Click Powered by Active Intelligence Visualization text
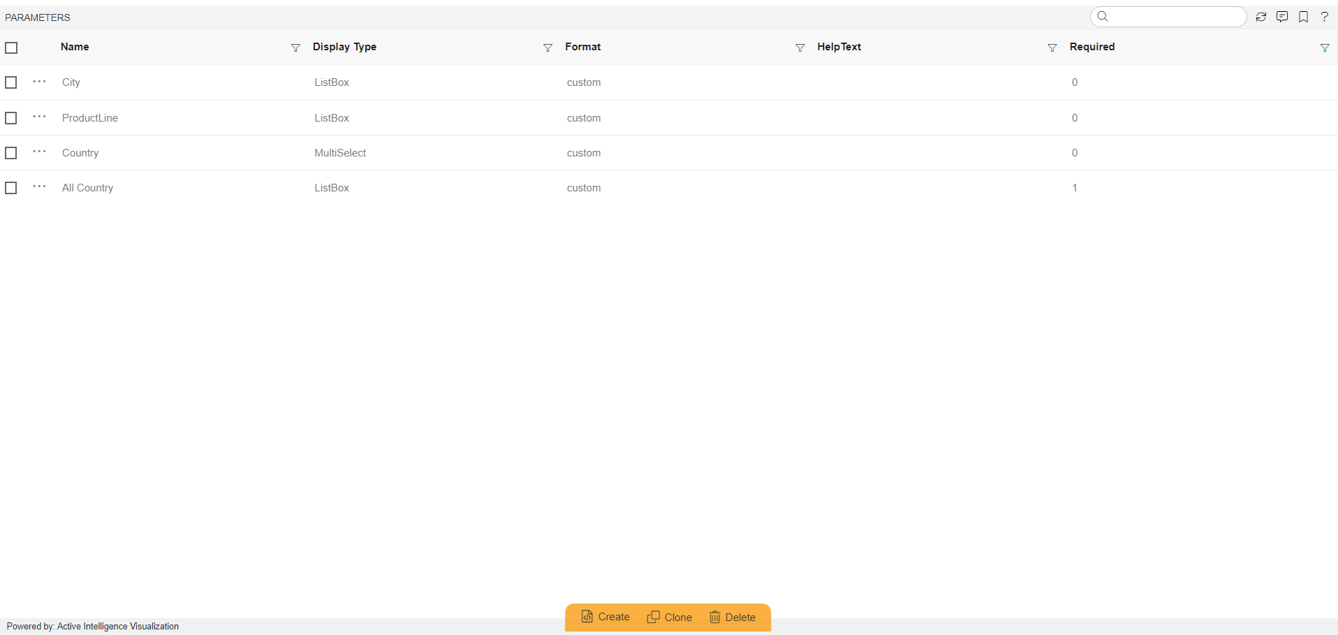This screenshot has width=1338, height=635. (93, 626)
